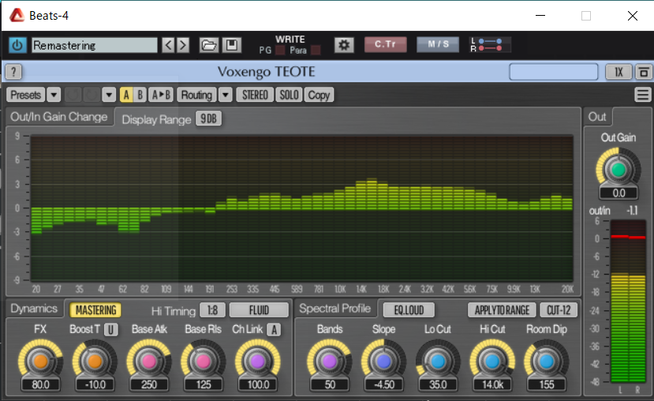Click the A to B copy button
654x401 pixels.
click(x=161, y=96)
